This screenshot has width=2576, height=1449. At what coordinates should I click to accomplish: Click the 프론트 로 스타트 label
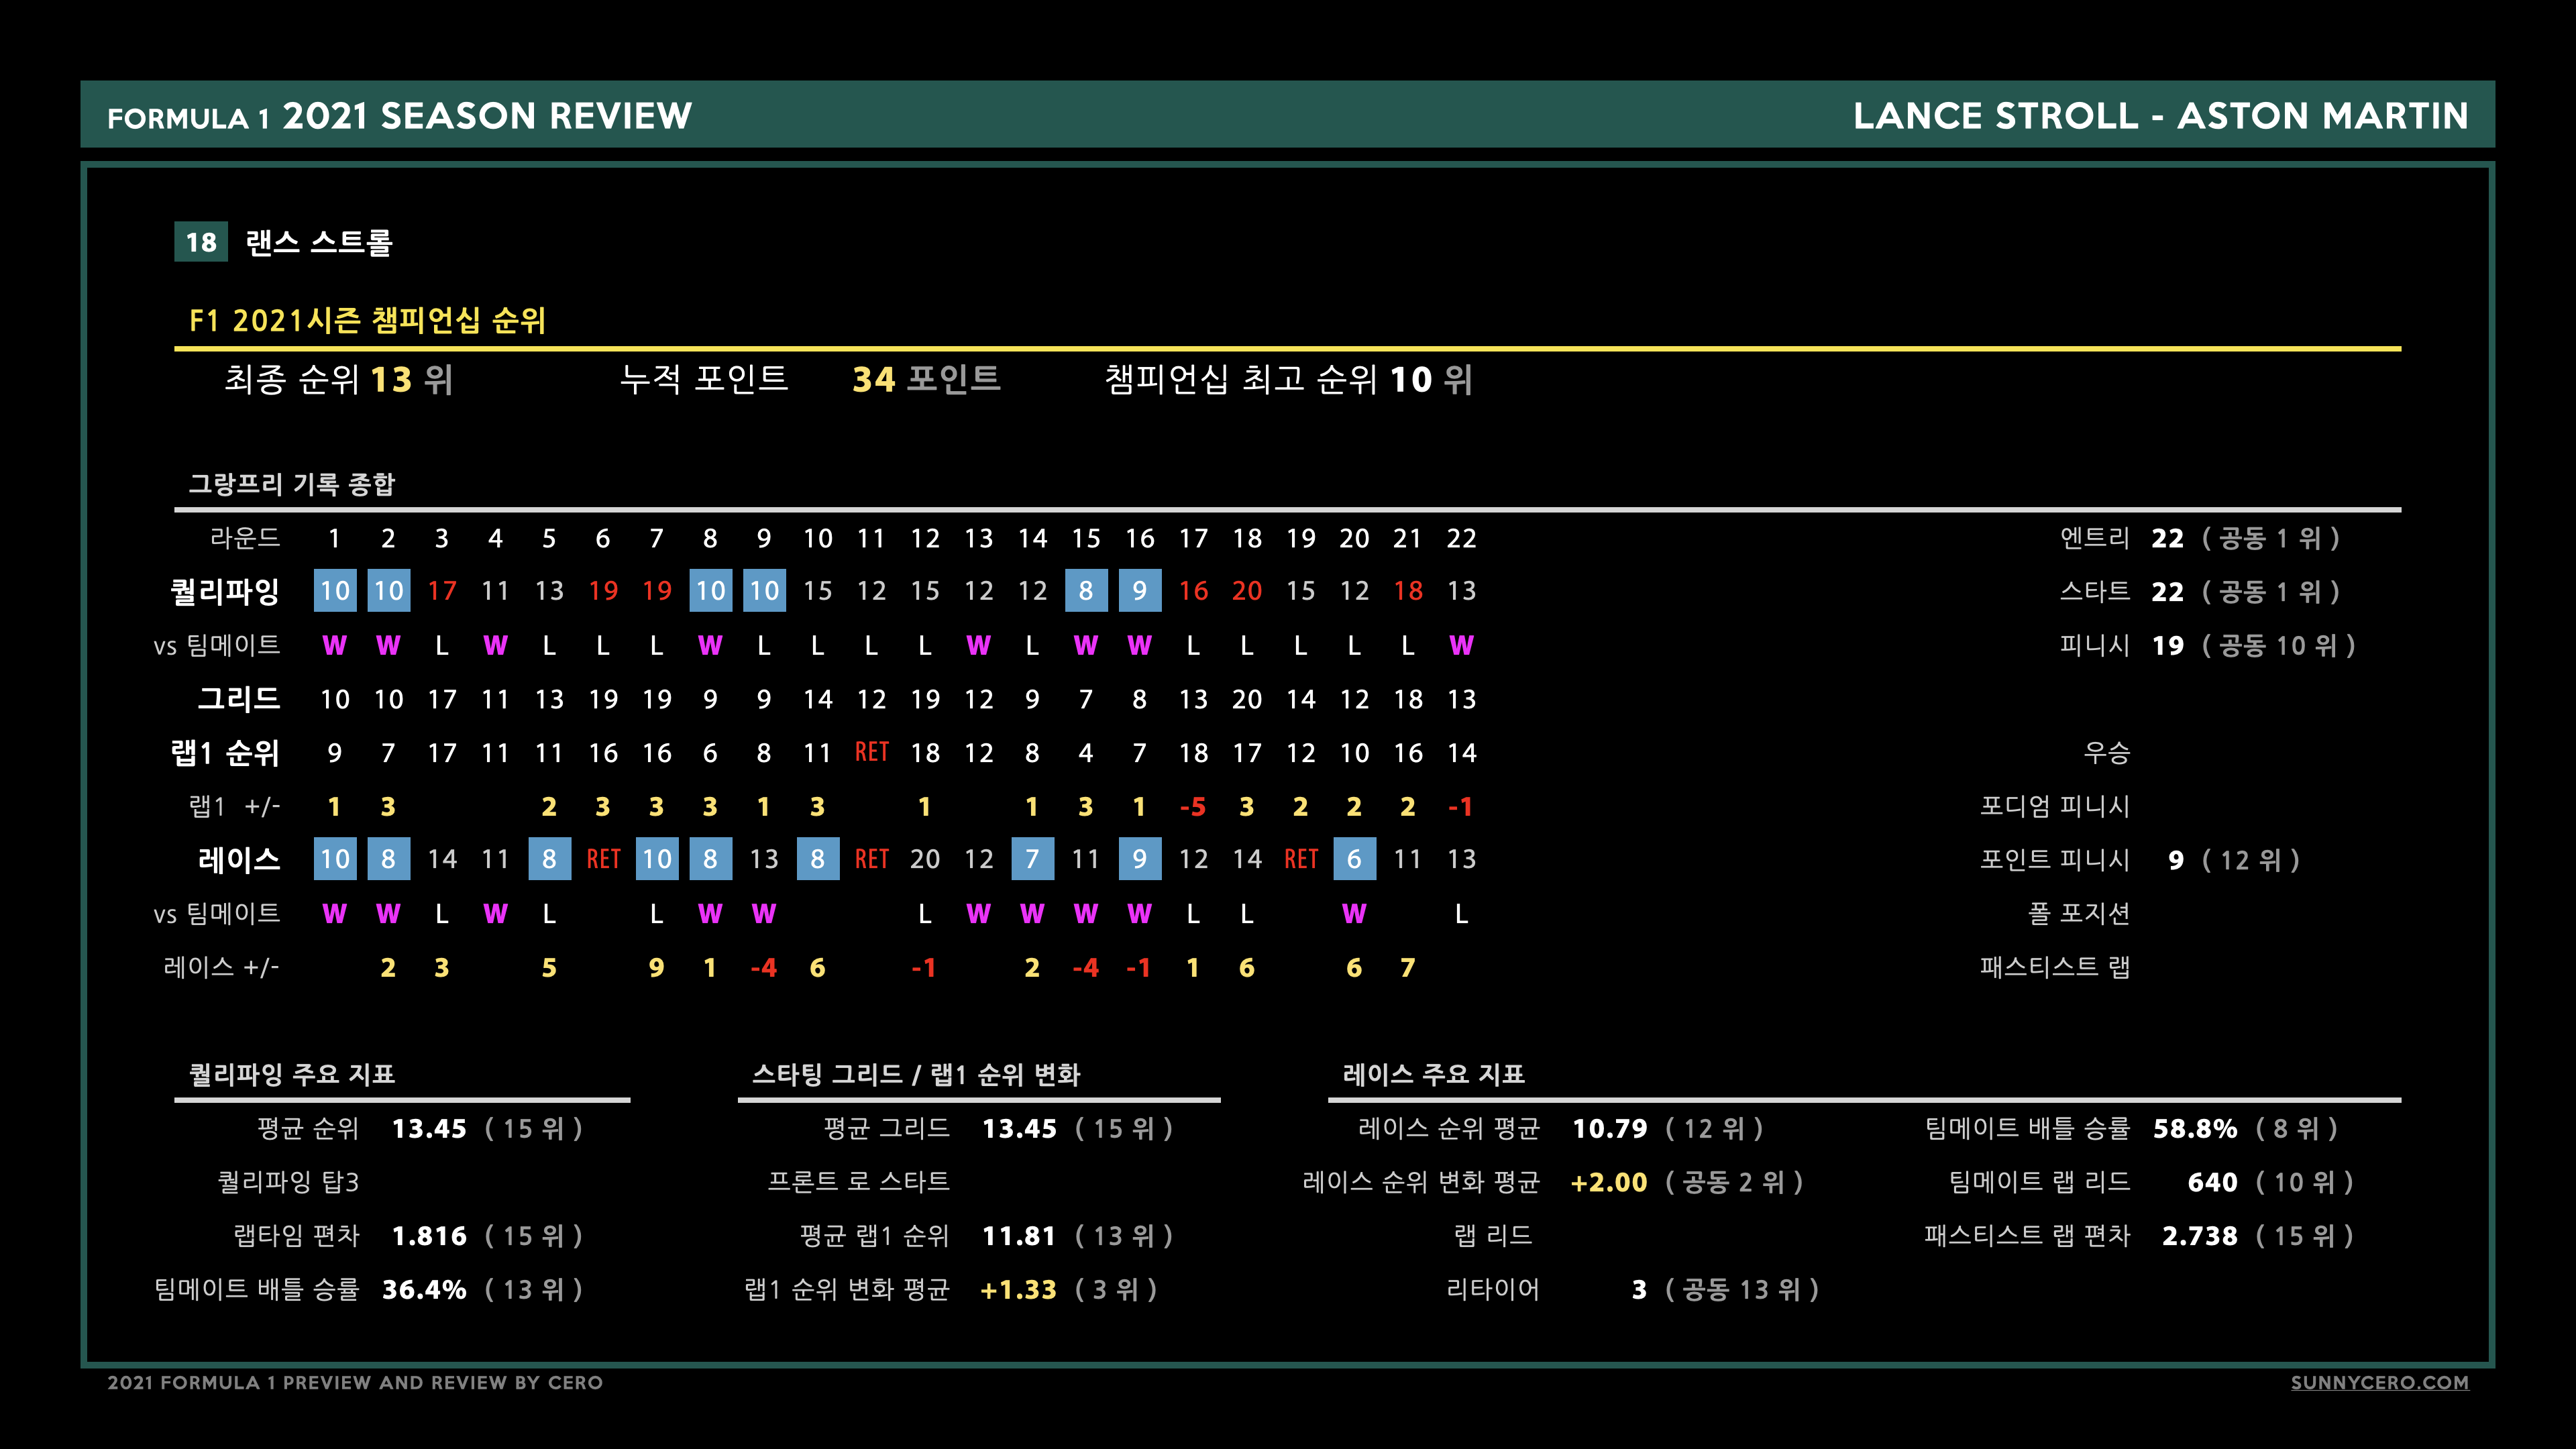(x=858, y=1182)
